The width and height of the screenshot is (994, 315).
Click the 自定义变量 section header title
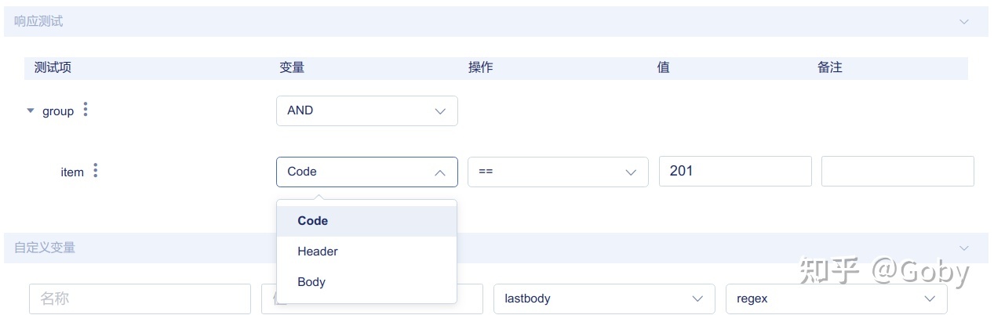45,248
